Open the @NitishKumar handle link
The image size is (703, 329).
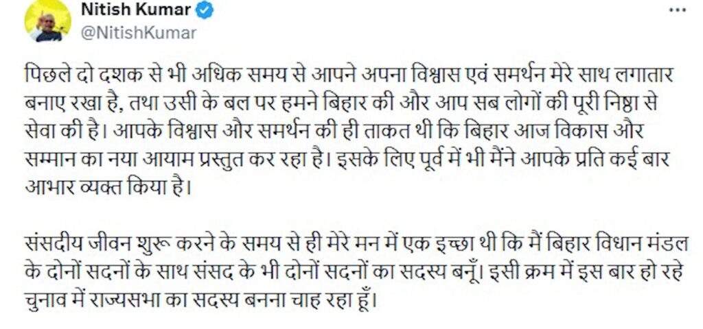tap(139, 32)
